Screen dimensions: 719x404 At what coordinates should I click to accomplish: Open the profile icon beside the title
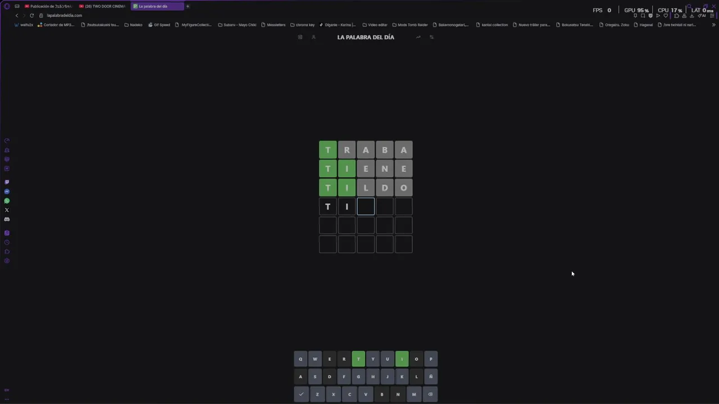point(313,37)
